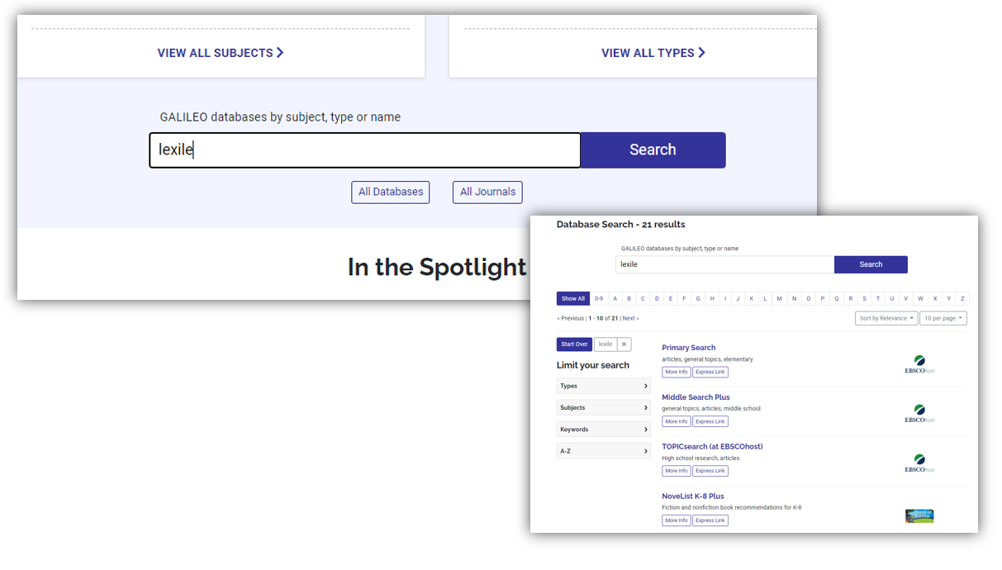The image size is (1002, 570).
Task: Click More Info for Primary Search
Action: tap(677, 372)
